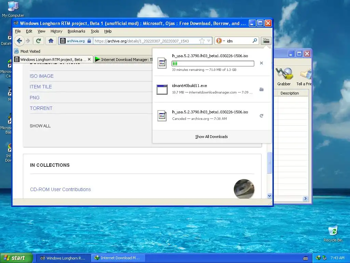
Task: Toggle the downloads panel 33m button
Action: point(266,41)
